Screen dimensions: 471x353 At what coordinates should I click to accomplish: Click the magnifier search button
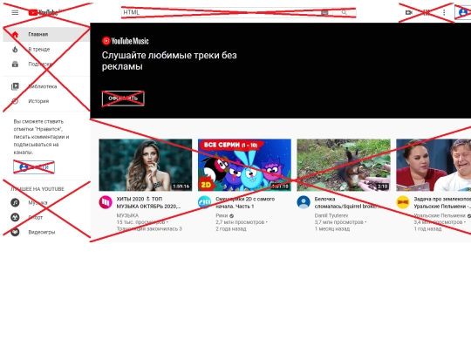click(x=345, y=12)
